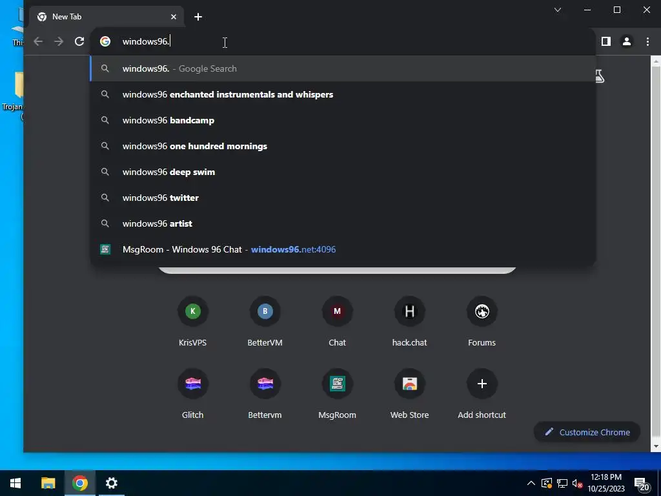Click the page scrollbar up arrow

click(x=656, y=62)
